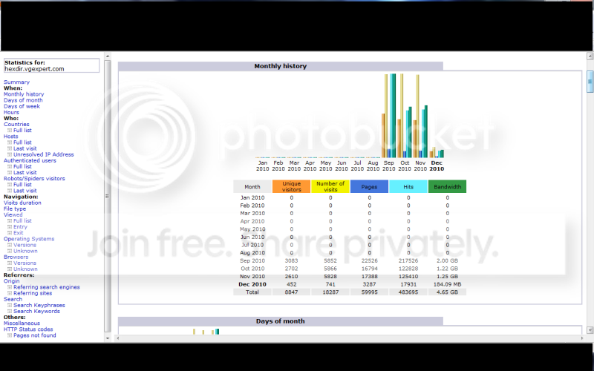Open Unknown under Browsers
The width and height of the screenshot is (594, 371).
click(25, 269)
